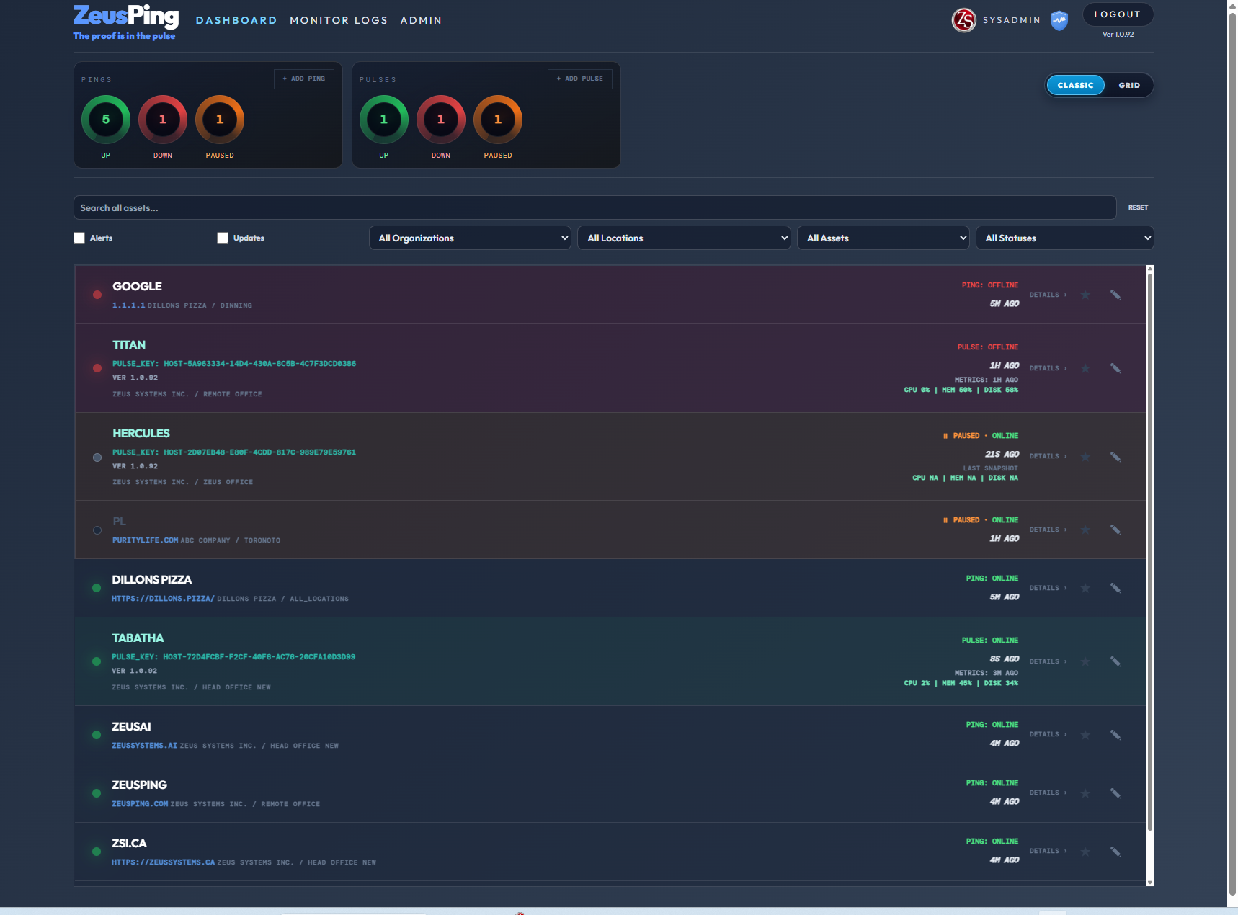Edit the DILLONS PIZZA asset
The width and height of the screenshot is (1238, 915).
[x=1115, y=588]
